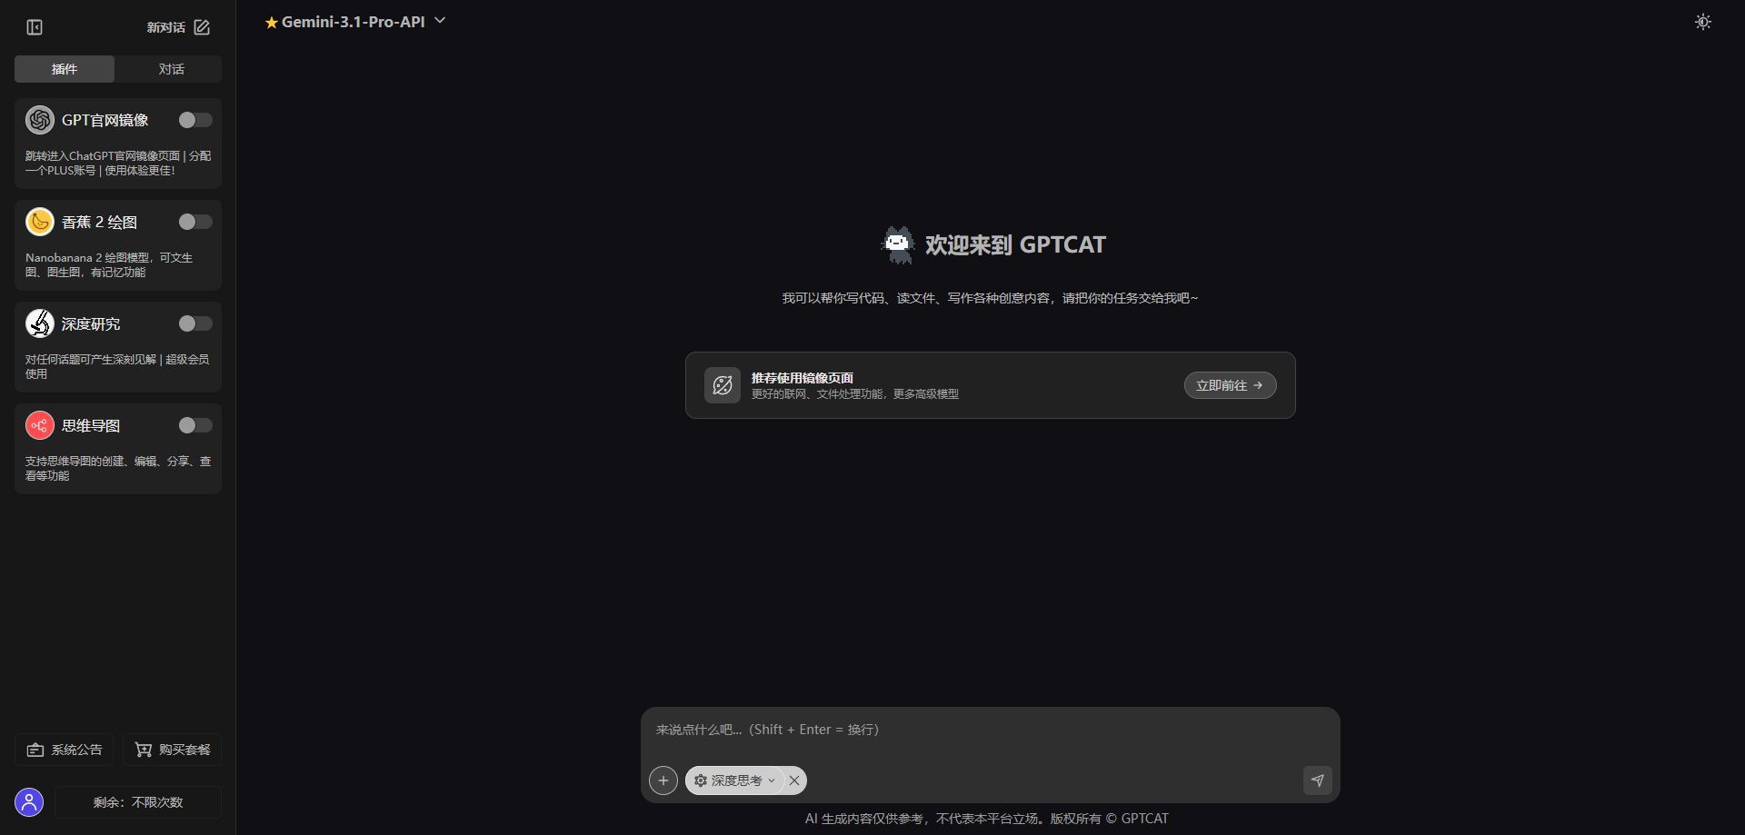Click the 香蕉 2 绘图 banana icon
Image resolution: width=1745 pixels, height=835 pixels.
tap(40, 222)
